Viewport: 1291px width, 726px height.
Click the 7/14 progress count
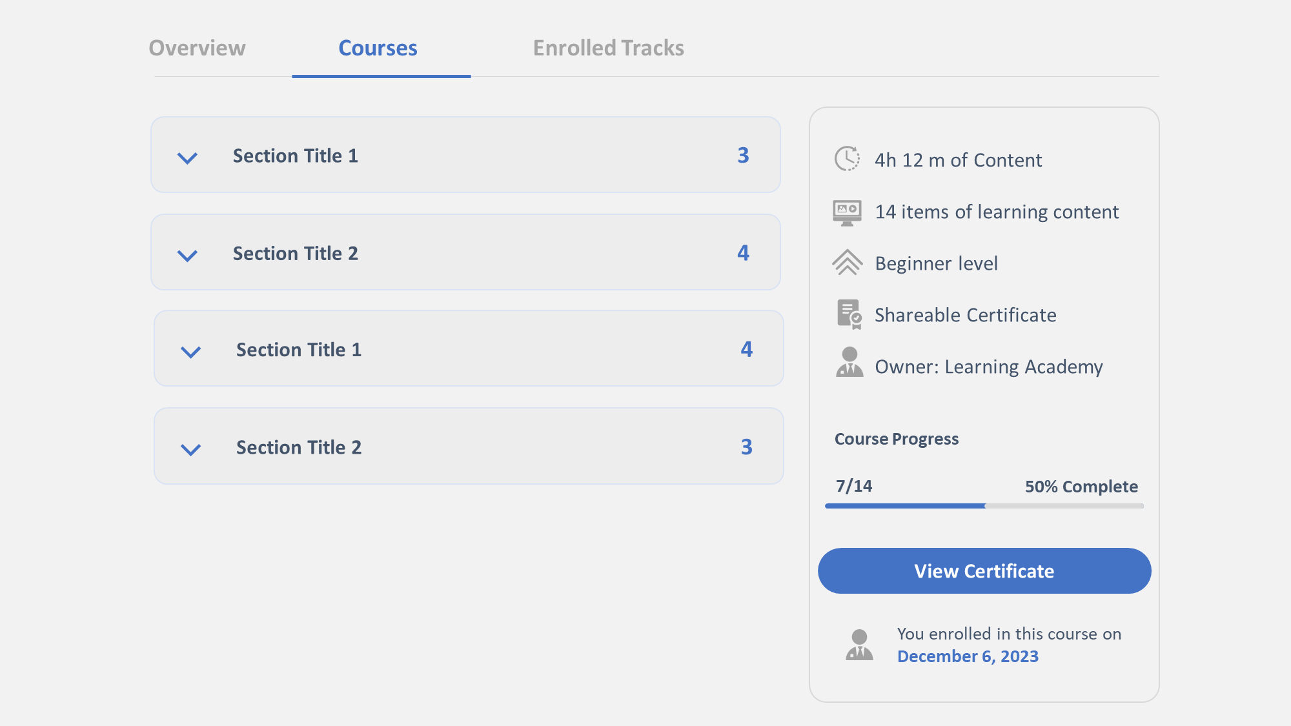[x=854, y=486]
